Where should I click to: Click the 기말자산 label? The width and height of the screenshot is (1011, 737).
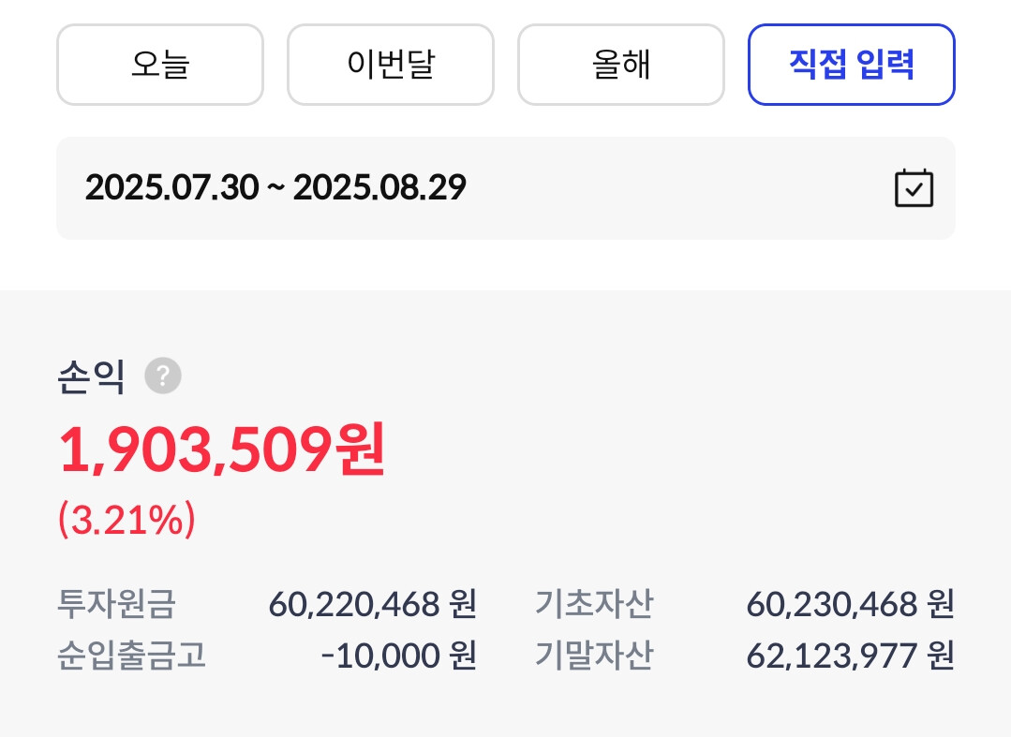click(x=594, y=656)
